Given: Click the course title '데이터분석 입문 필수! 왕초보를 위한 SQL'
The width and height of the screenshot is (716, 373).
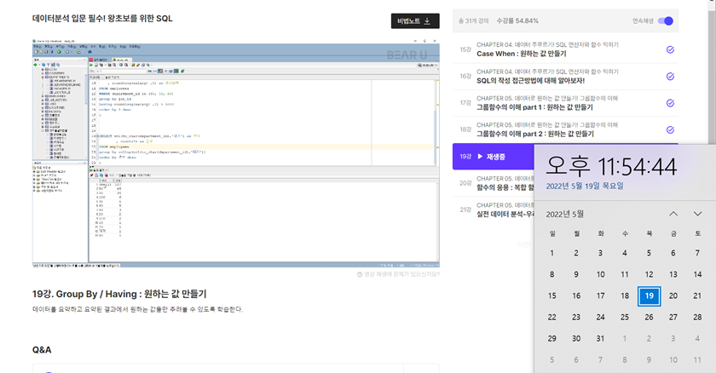Looking at the screenshot, I should tap(102, 19).
